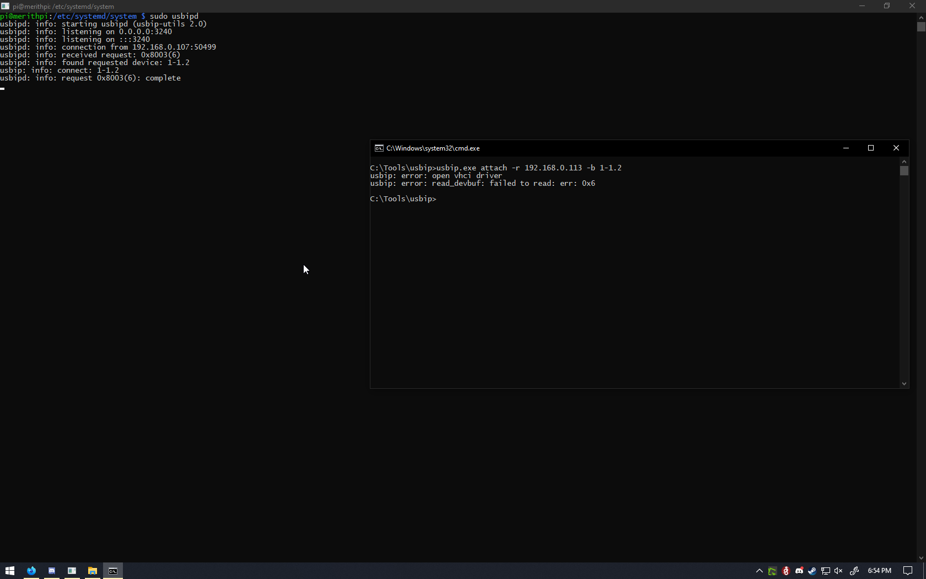
Task: Open Discord from the taskbar
Action: (52, 571)
